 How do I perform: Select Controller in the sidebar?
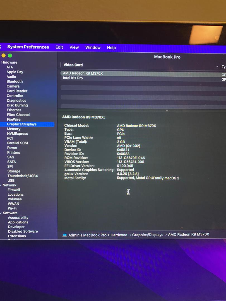15,96
